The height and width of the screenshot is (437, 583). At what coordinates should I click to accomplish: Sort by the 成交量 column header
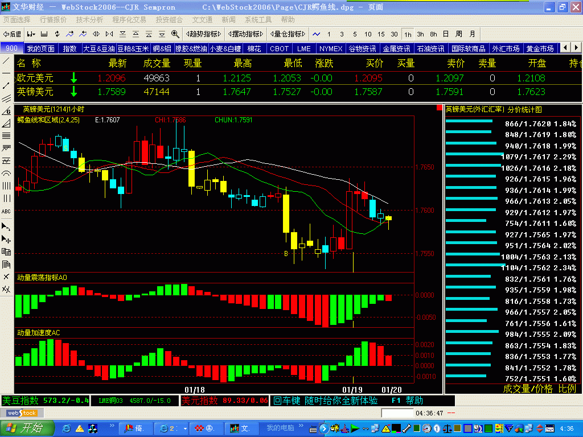pyautogui.click(x=157, y=63)
